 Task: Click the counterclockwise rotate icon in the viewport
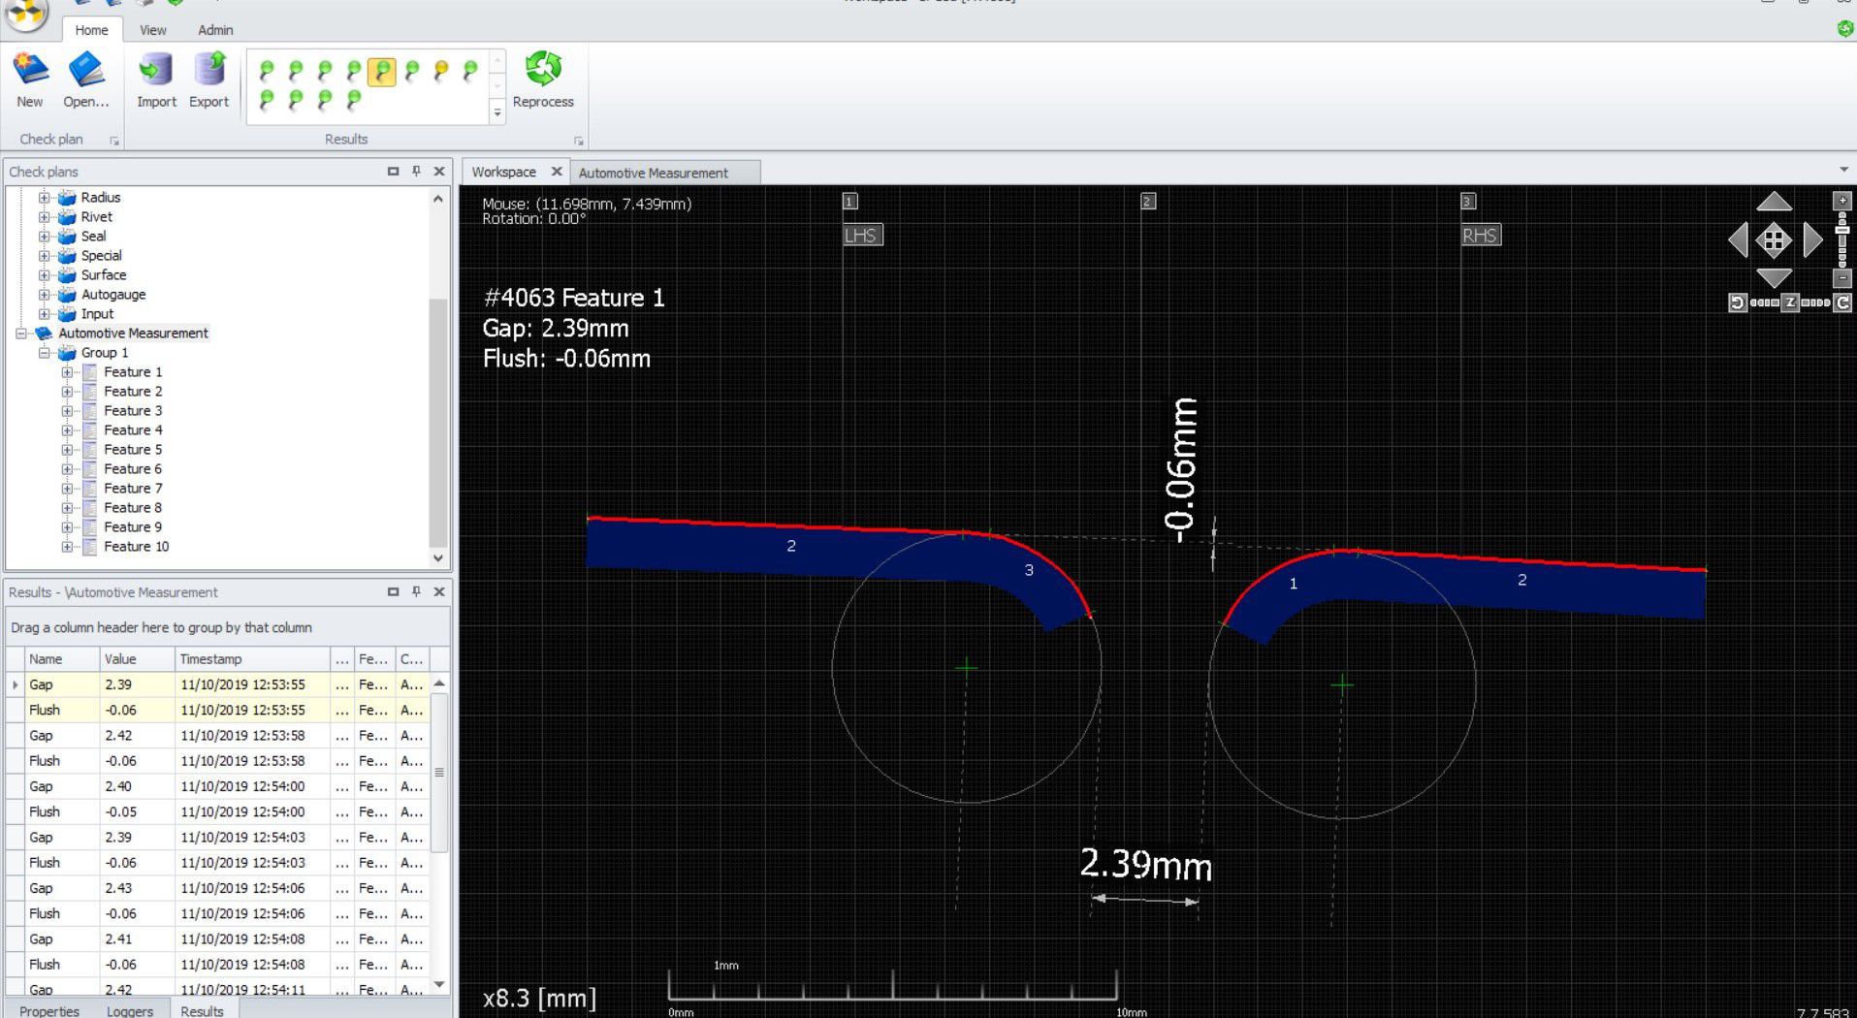(x=1738, y=302)
